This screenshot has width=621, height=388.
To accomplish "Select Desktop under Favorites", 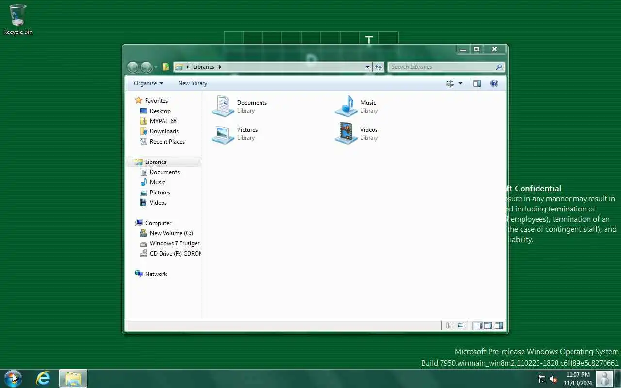I will (x=155, y=111).
